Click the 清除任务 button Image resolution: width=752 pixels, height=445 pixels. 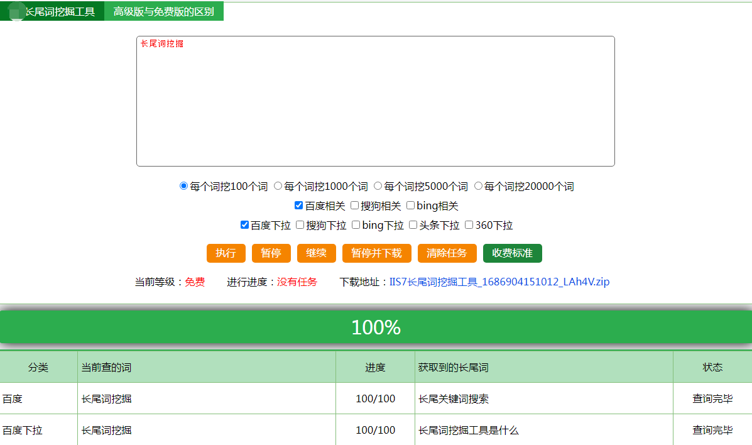coord(447,253)
